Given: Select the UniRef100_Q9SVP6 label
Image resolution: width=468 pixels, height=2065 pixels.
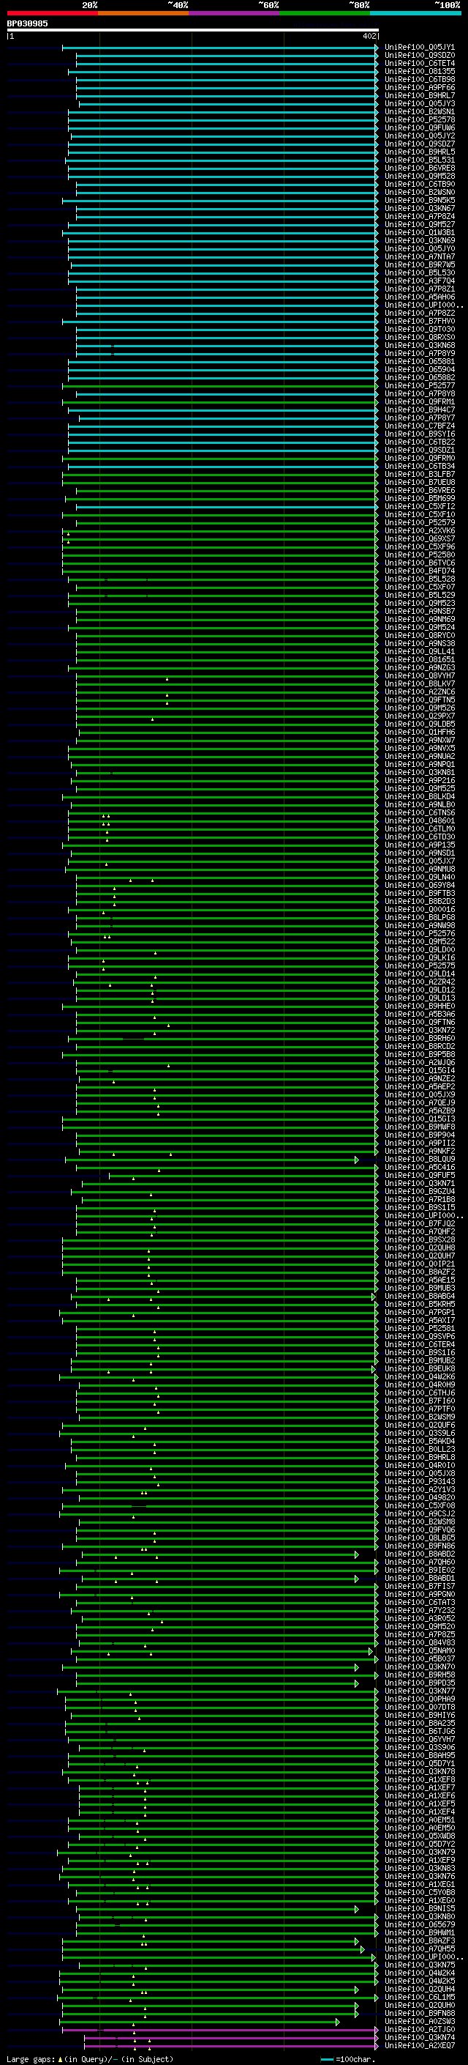Looking at the screenshot, I should 420,1335.
